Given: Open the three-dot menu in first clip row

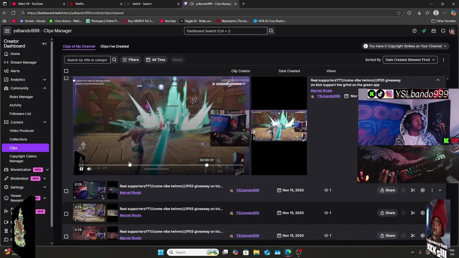Looking at the screenshot, I should [432, 190].
